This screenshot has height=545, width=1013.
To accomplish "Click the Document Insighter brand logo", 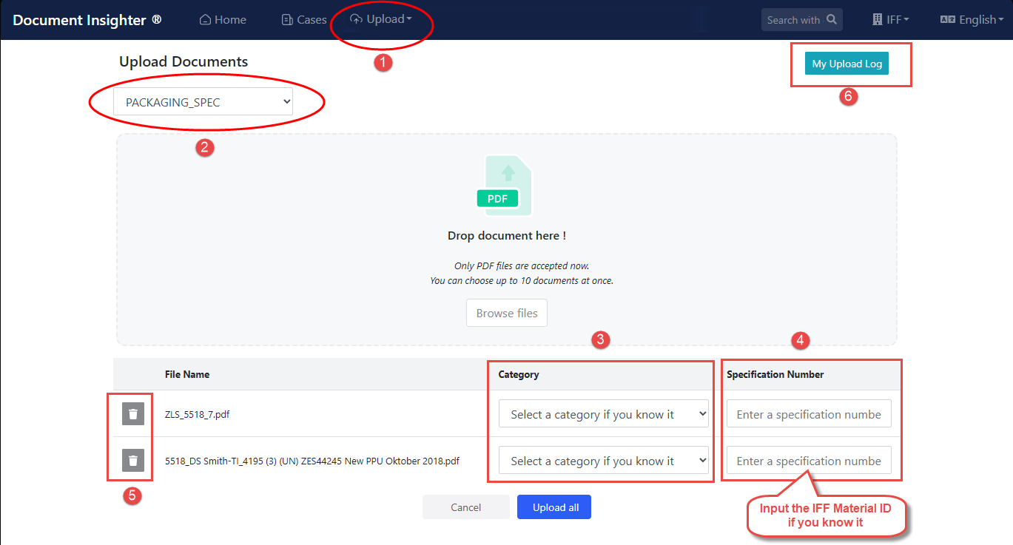I will pos(87,20).
